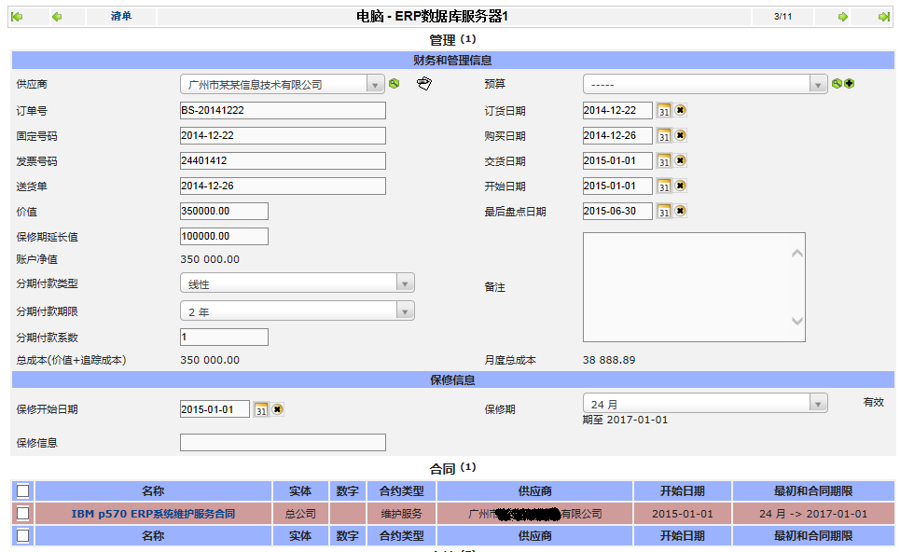This screenshot has width=900, height=552.
Task: Click the 备注 comments text area
Action: (693, 287)
